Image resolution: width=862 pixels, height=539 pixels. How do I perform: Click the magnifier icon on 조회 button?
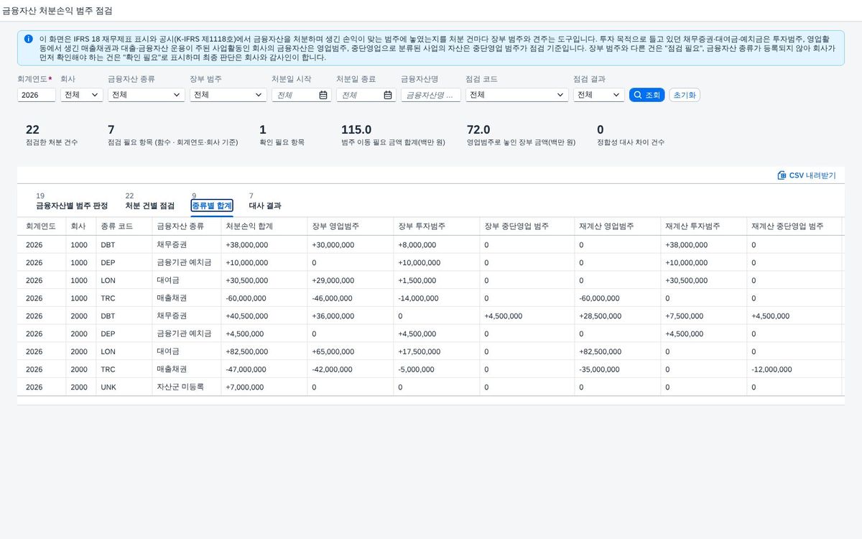click(x=637, y=95)
